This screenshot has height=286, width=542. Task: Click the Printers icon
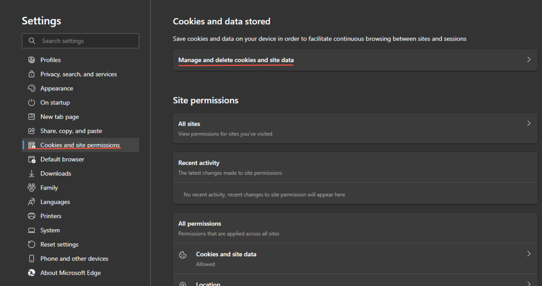pos(31,216)
